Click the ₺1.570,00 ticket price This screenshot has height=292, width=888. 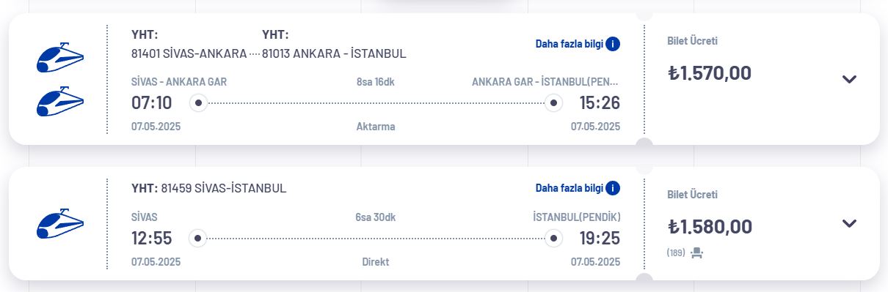click(x=710, y=73)
